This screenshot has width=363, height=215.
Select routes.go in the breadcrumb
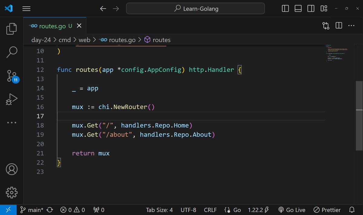pyautogui.click(x=118, y=40)
